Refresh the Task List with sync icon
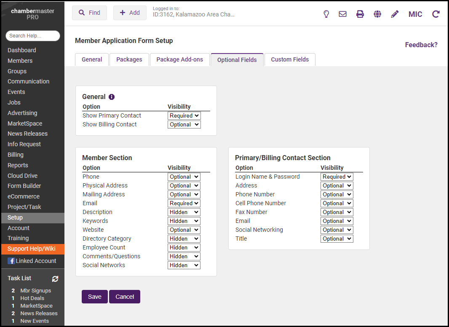The image size is (449, 327). 55,279
